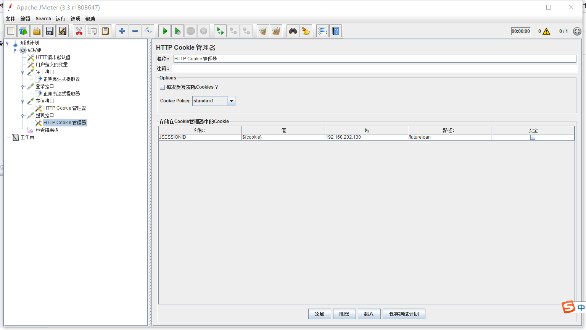586x330 pixels.
Task: Open the Cookie Policy dropdown
Action: click(232, 101)
